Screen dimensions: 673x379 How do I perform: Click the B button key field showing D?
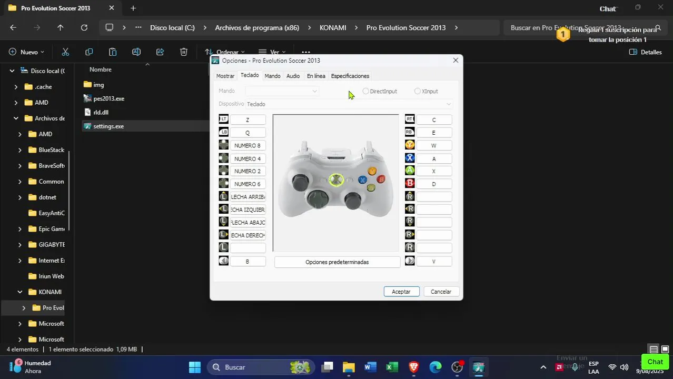pyautogui.click(x=434, y=184)
